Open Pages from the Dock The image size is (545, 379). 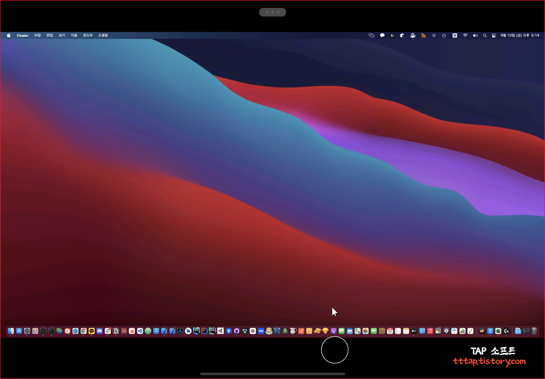(x=470, y=331)
